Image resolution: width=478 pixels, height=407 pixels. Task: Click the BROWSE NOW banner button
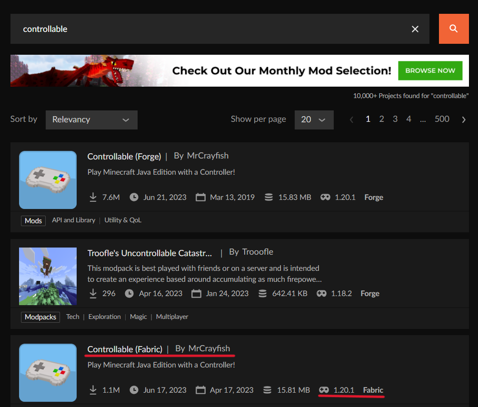point(430,71)
